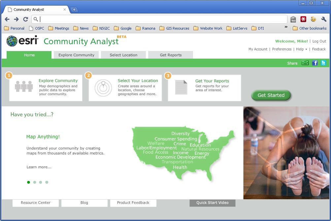Click the Esri globe logo
The height and width of the screenshot is (221, 331).
pyautogui.click(x=12, y=41)
